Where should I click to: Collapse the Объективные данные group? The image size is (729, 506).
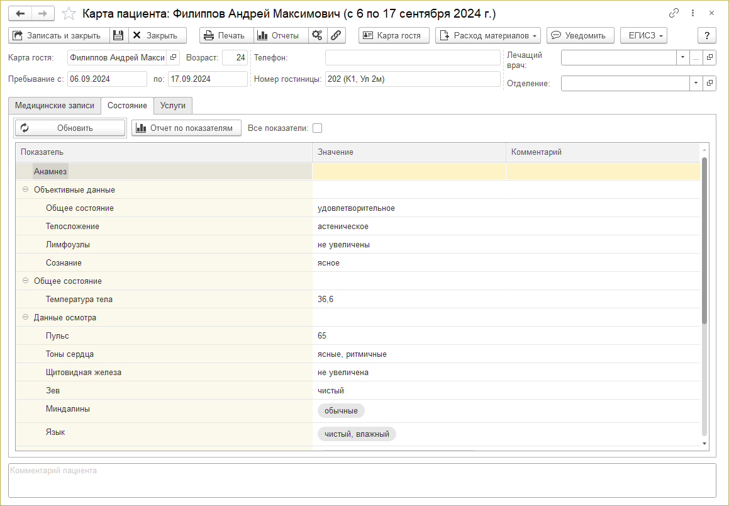(x=26, y=190)
